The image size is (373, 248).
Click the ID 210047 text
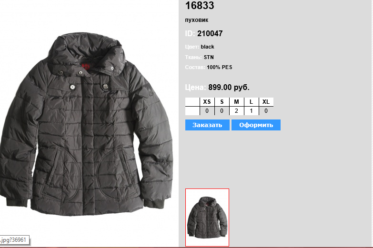[x=204, y=33]
